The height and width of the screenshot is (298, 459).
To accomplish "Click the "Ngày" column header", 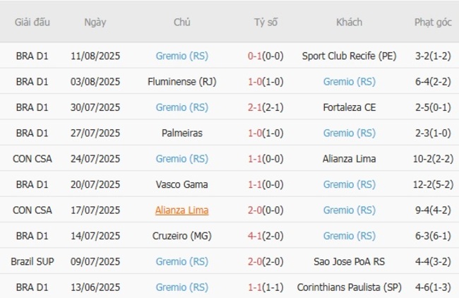I will tap(95, 22).
